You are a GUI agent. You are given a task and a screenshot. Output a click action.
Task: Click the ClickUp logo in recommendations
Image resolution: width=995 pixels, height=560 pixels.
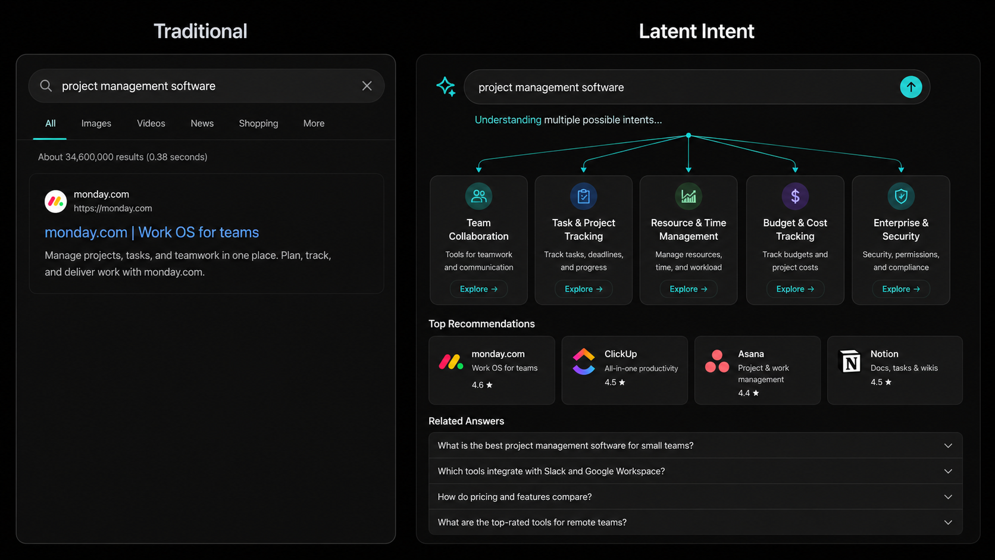point(584,361)
